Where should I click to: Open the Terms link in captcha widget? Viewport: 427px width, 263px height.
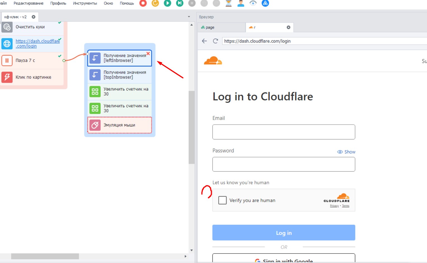(346, 206)
